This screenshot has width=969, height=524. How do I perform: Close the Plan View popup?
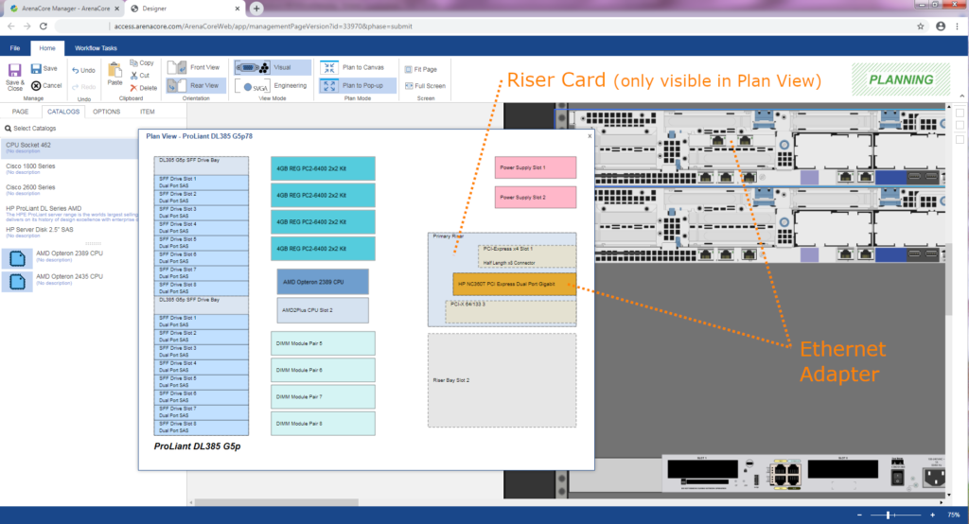[x=589, y=136]
